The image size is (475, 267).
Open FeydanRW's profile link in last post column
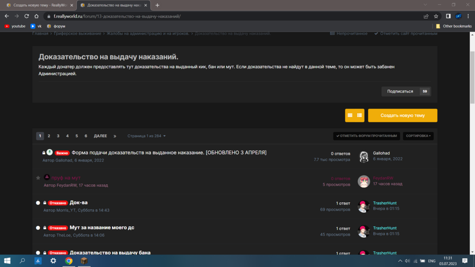pos(383,178)
